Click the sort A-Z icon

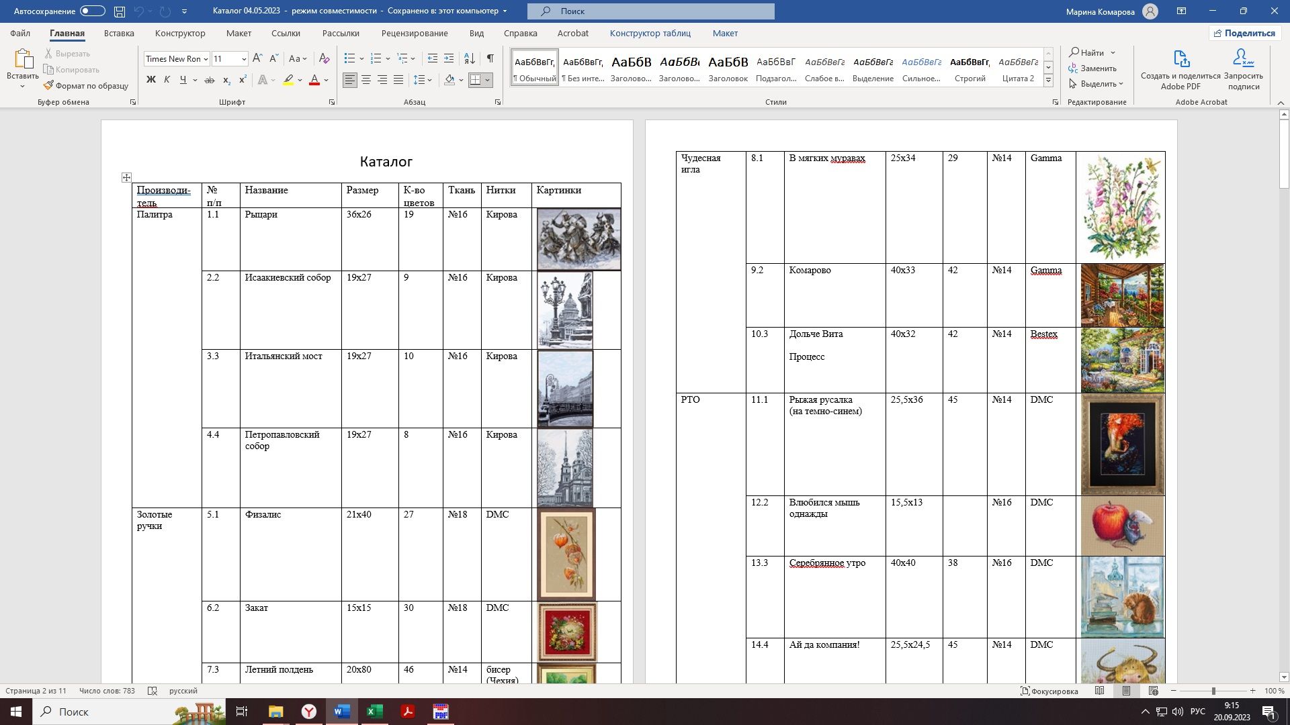tap(470, 58)
